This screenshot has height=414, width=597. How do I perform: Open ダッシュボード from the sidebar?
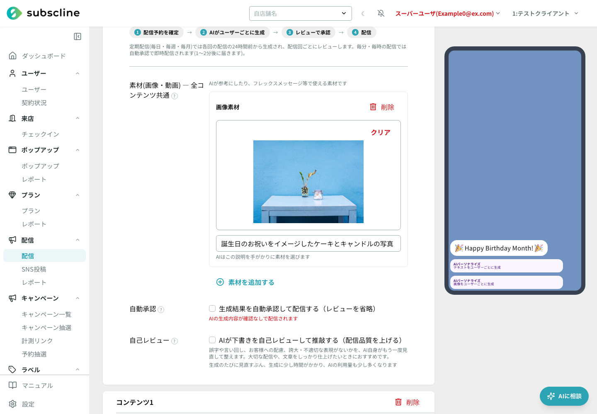44,56
